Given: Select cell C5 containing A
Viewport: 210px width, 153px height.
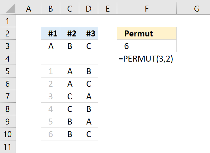Looking at the screenshot, I should tap(70, 71).
